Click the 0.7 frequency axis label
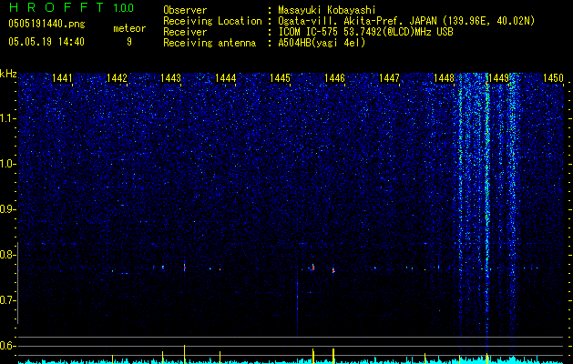Image resolution: width=573 pixels, height=364 pixels. [x=7, y=300]
